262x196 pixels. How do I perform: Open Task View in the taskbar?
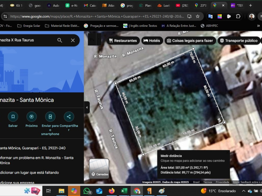pos(48,191)
